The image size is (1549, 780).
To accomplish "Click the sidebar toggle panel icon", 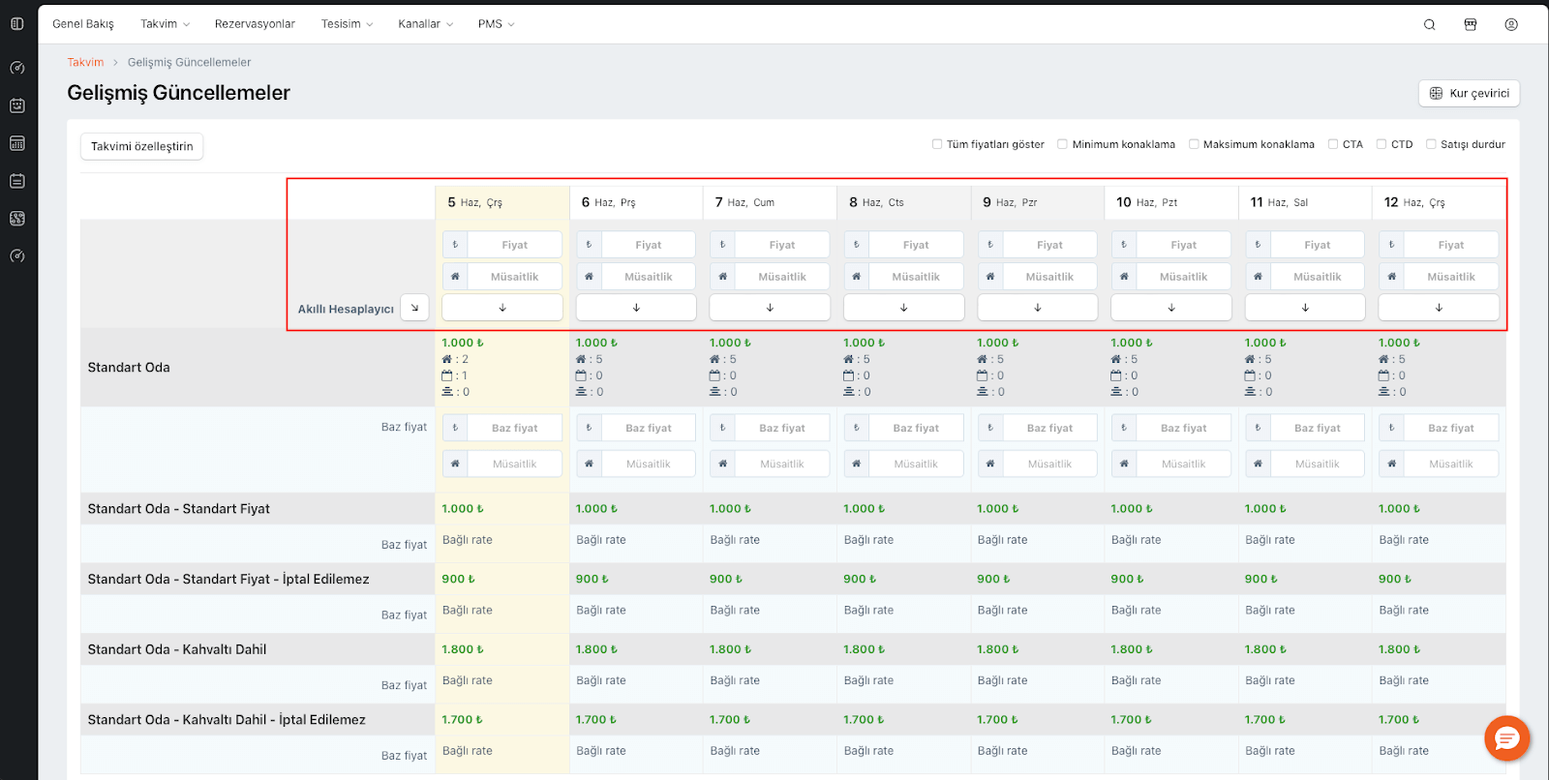I will pos(16,24).
